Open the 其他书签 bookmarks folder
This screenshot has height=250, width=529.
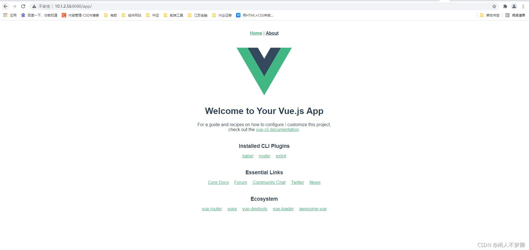coord(490,15)
